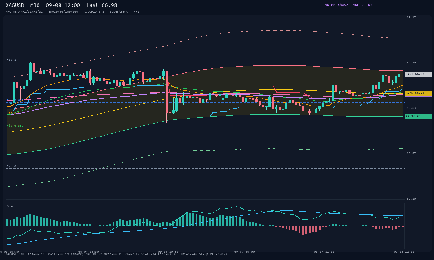Click the 67.40 price axis label
This screenshot has height=260, width=434.
coord(411,63)
